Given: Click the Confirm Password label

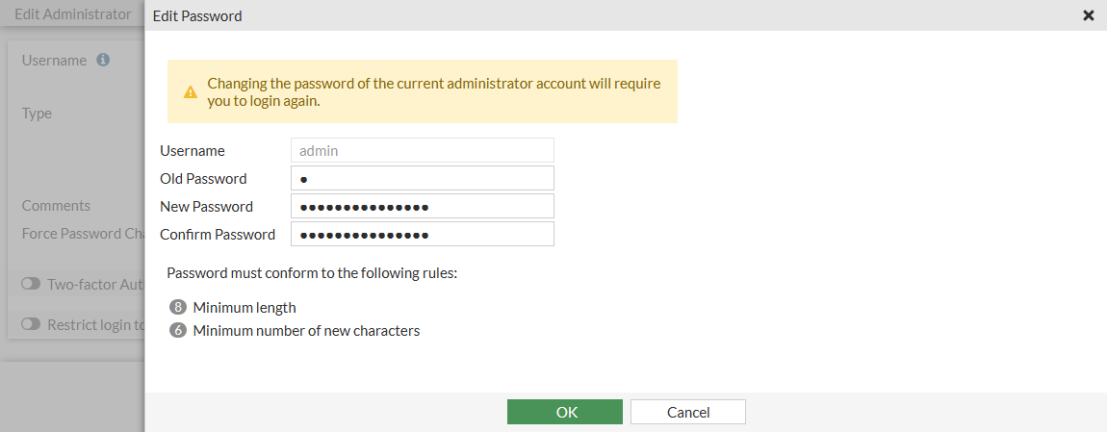Looking at the screenshot, I should (x=218, y=235).
